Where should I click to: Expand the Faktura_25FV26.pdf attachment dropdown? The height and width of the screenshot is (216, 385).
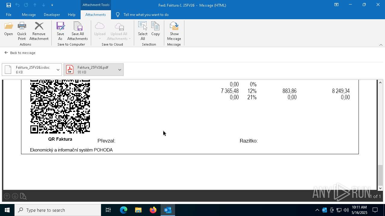click(x=120, y=70)
